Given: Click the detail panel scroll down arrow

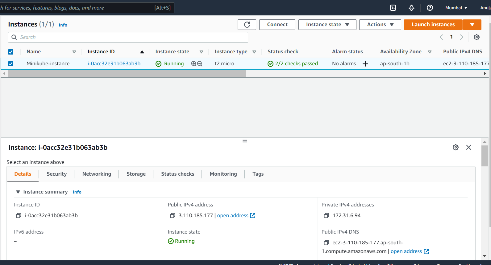Looking at the screenshot, I should 485,256.
